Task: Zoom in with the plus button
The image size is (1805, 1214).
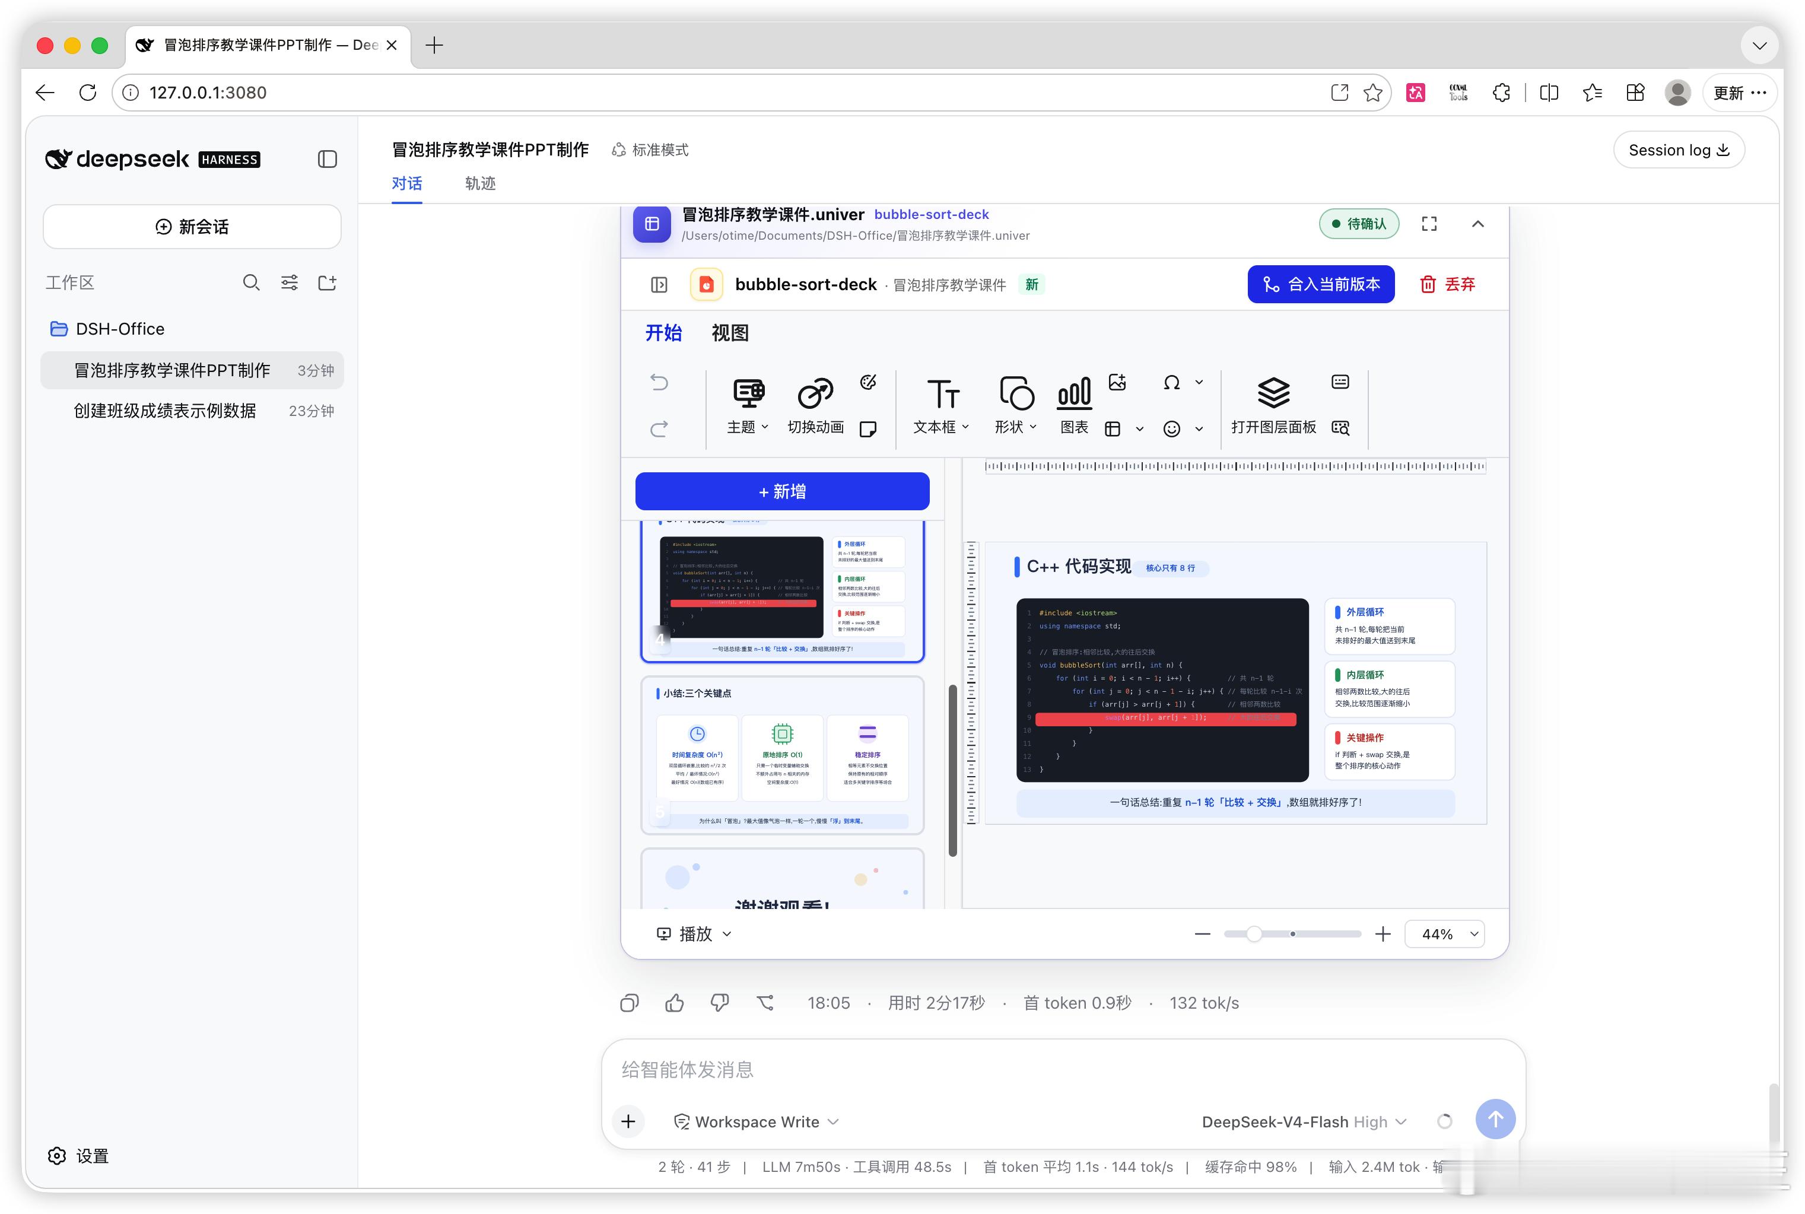Action: 1383,934
